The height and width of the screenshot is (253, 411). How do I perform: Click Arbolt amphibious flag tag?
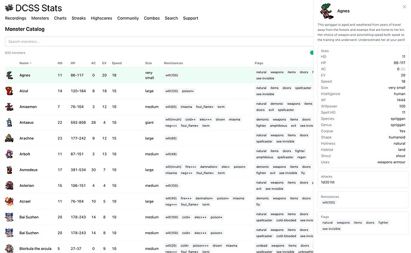(264, 157)
